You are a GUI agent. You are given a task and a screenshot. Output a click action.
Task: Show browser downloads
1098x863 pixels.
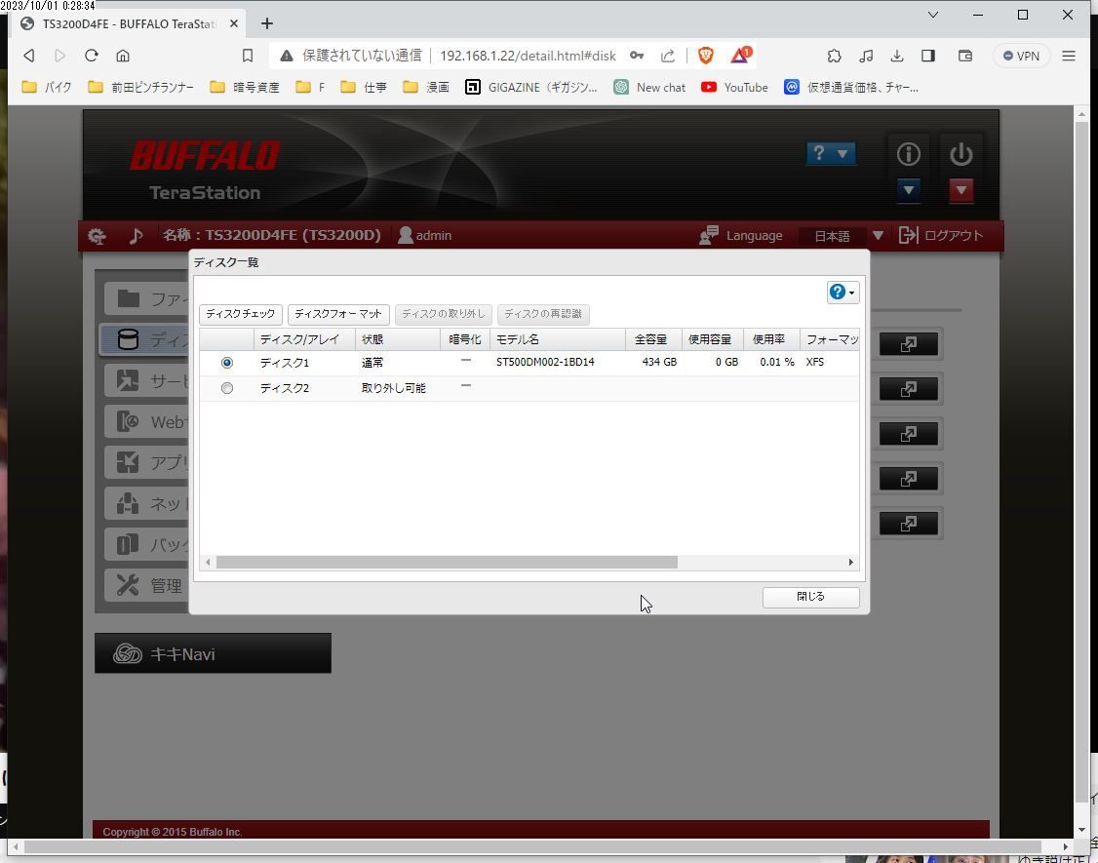tap(897, 56)
